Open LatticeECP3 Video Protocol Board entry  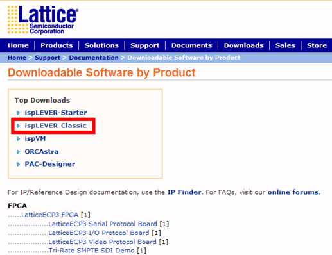(102, 242)
